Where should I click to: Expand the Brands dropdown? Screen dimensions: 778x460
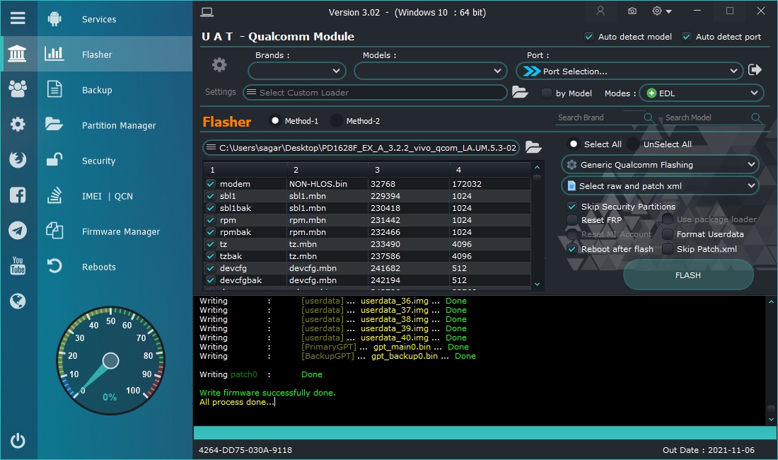(297, 71)
